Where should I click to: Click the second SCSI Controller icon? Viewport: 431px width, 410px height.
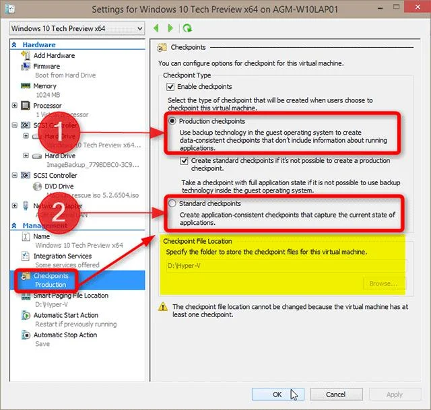pyautogui.click(x=26, y=175)
